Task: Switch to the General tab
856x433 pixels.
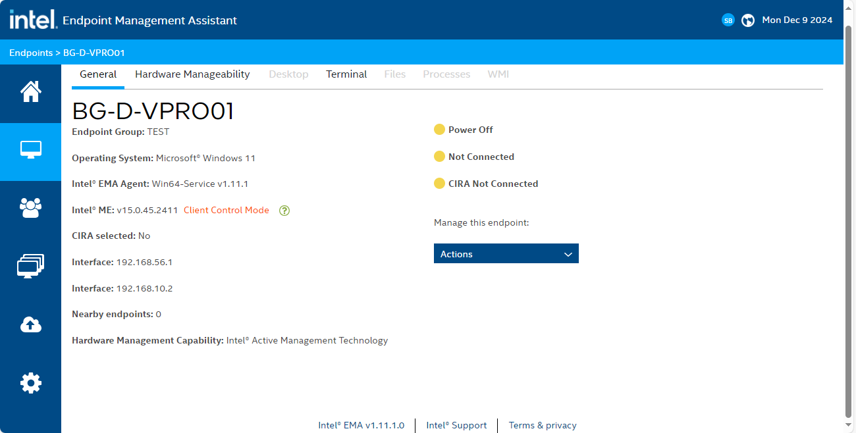Action: [98, 74]
